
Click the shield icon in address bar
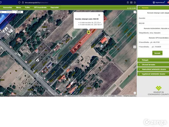19,2
